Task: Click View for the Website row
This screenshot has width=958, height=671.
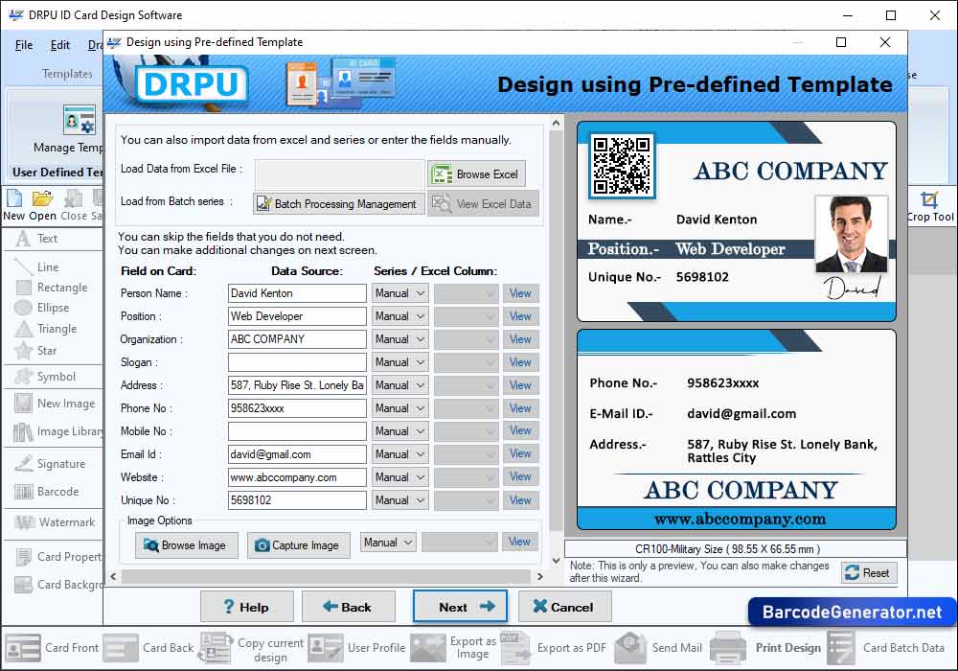Action: [x=520, y=477]
